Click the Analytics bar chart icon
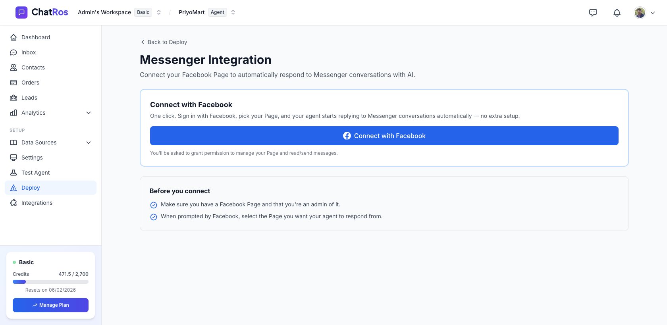The height and width of the screenshot is (325, 667). (13, 113)
